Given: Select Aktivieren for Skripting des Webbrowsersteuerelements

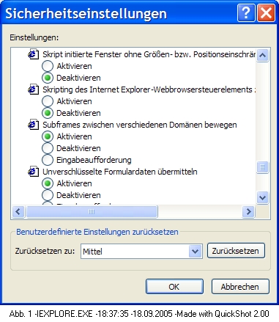Looking at the screenshot, I should [48, 101].
